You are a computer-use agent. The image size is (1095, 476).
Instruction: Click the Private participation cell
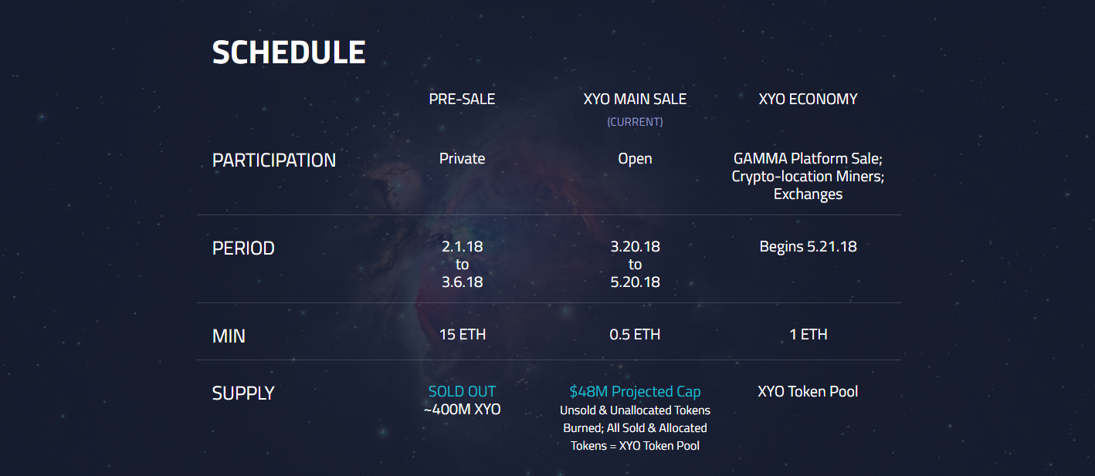click(x=462, y=159)
